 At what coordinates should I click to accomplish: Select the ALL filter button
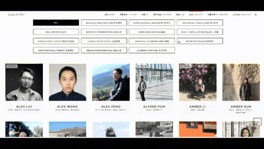pyautogui.click(x=56, y=23)
